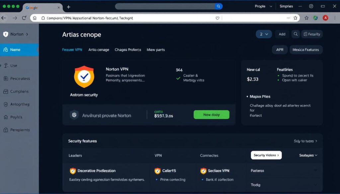The height and width of the screenshot is (194, 340).
Task: Click the star icon inside the address bar
Action: tap(295, 18)
